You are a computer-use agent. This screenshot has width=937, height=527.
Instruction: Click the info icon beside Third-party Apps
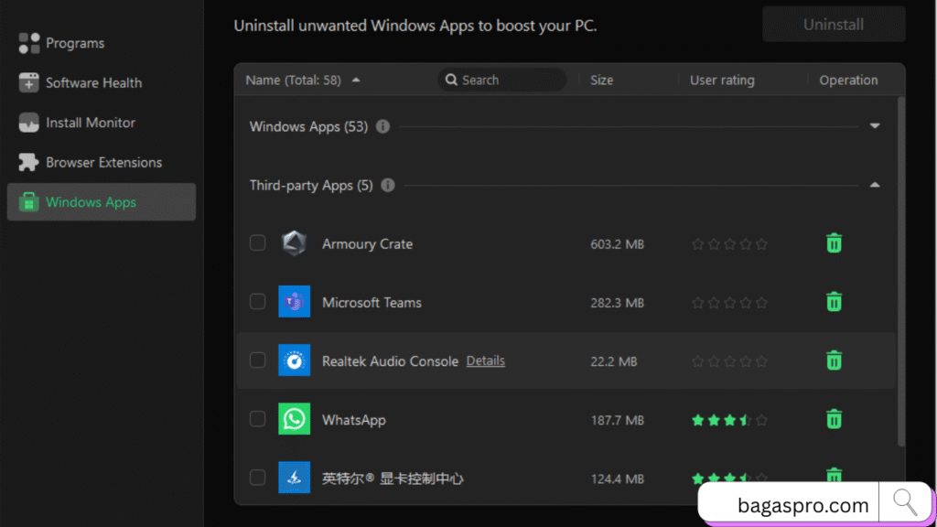pyautogui.click(x=387, y=185)
